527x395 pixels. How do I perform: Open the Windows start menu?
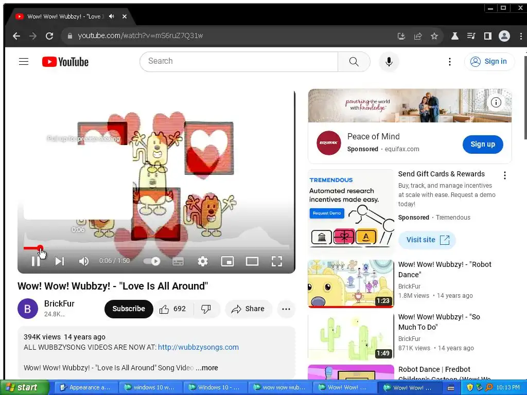[24, 387]
